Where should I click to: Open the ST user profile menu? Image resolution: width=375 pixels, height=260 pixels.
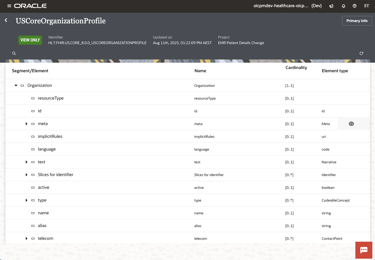(x=367, y=6)
